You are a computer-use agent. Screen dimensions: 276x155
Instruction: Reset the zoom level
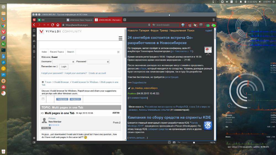185,143
